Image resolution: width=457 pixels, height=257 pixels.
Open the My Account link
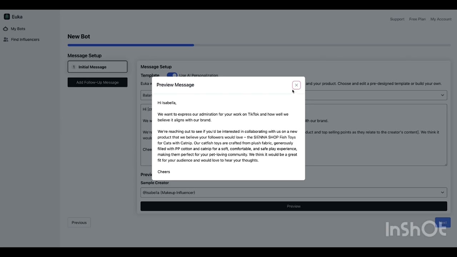[441, 19]
